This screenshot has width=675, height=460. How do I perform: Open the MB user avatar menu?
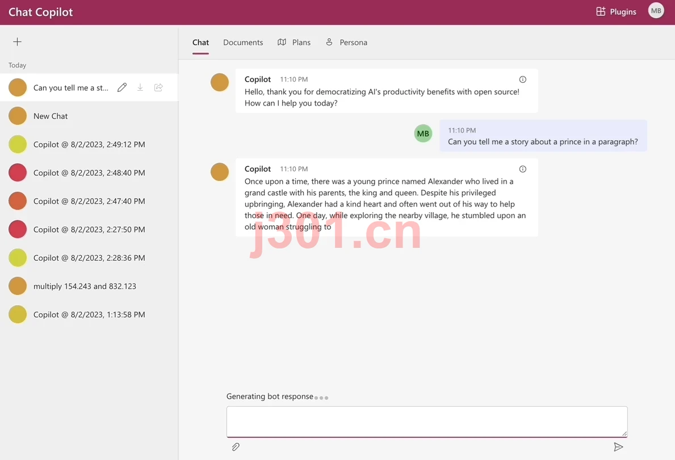pyautogui.click(x=656, y=11)
